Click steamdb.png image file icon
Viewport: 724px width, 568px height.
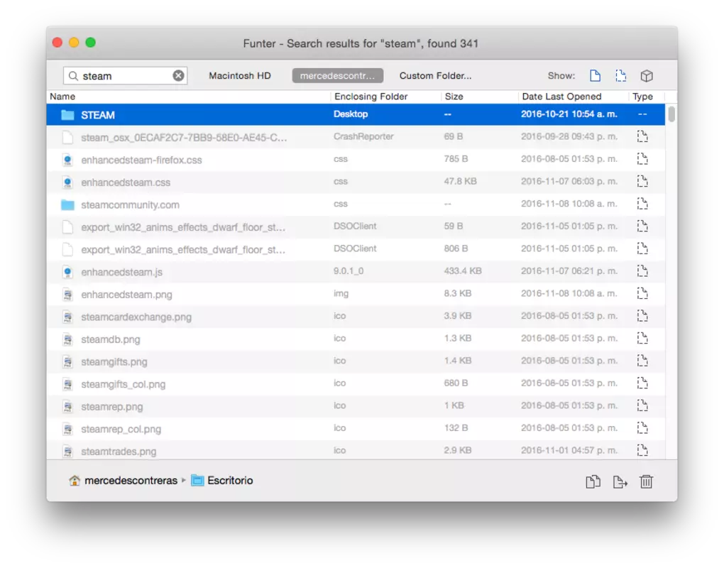tap(68, 339)
